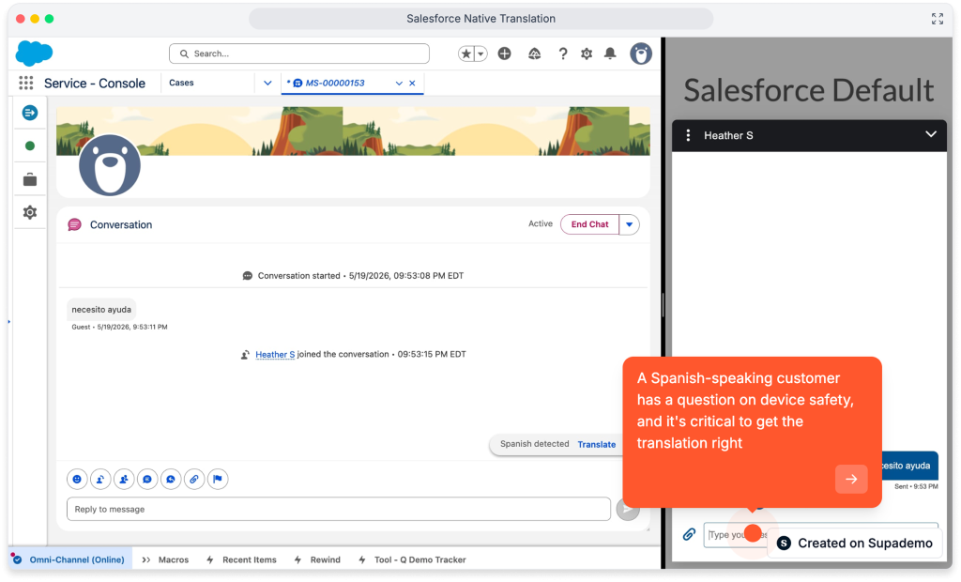Open the briefcase icon in left sidebar
Viewport: 961px width, 582px height.
tap(29, 179)
